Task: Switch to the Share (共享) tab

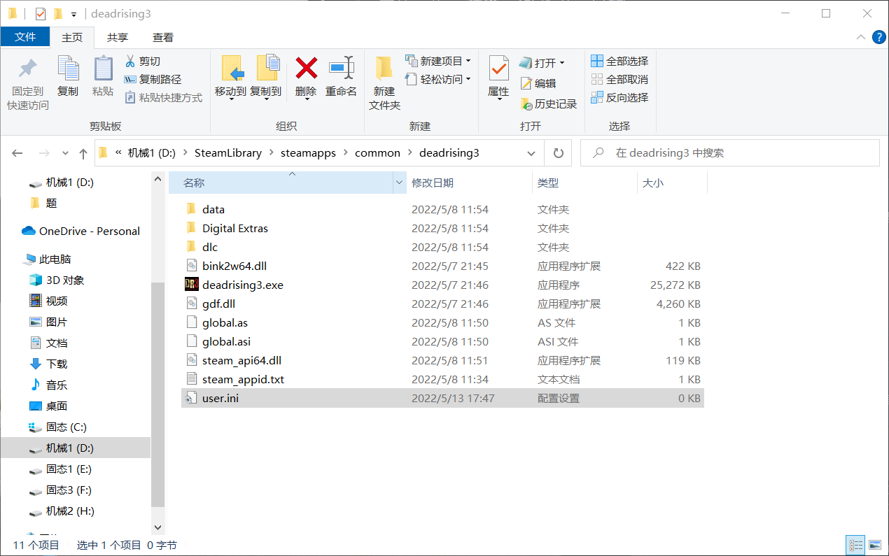Action: point(118,38)
